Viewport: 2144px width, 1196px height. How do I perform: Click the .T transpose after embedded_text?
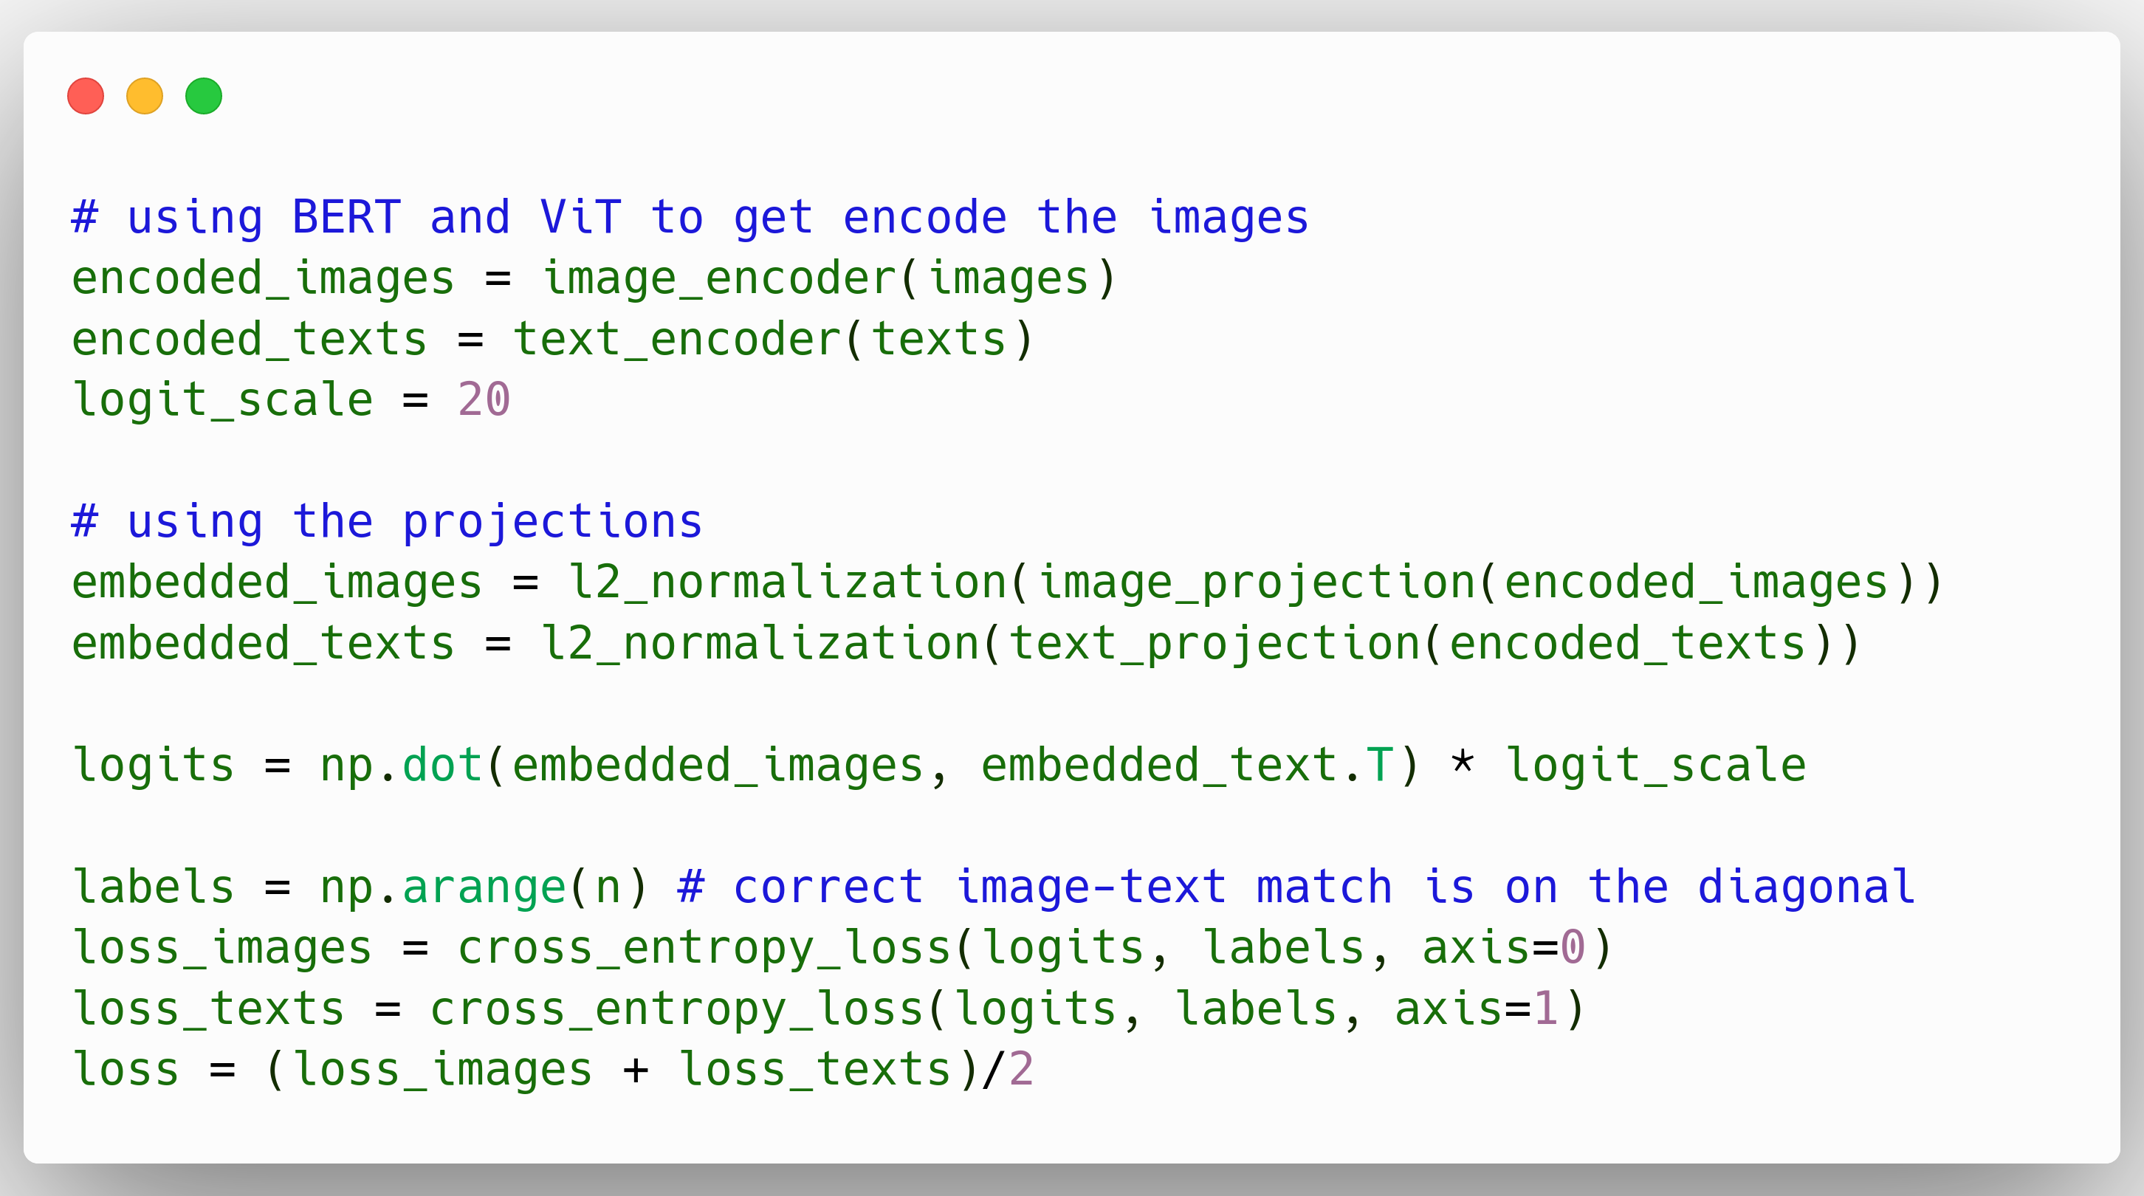pos(1378,766)
